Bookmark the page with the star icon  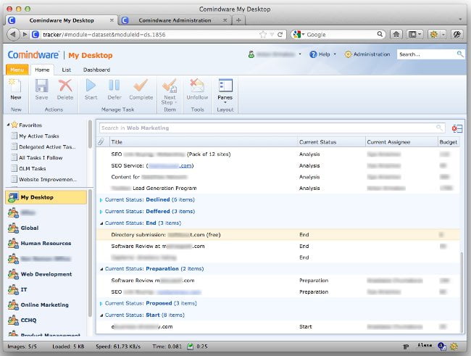pyautogui.click(x=263, y=35)
